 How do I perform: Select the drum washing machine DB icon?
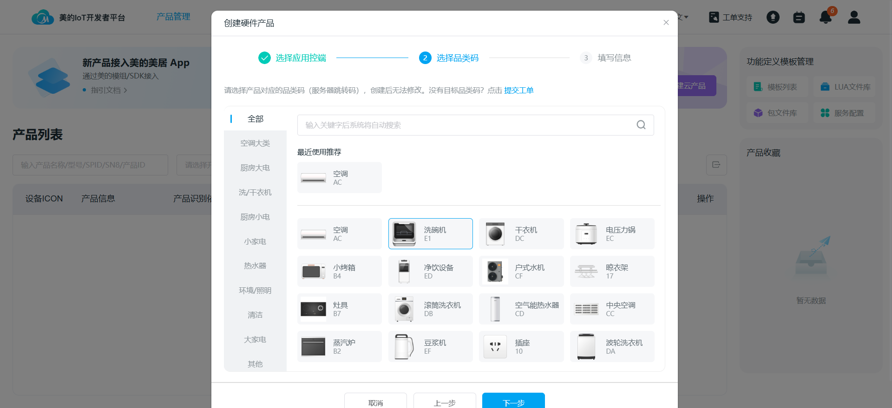[404, 309]
